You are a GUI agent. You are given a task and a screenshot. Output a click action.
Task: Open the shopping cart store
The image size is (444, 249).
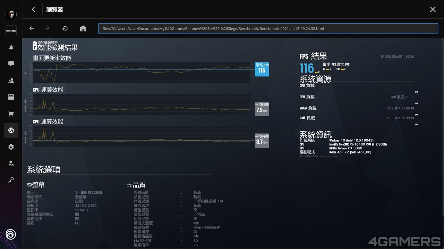[x=11, y=114]
